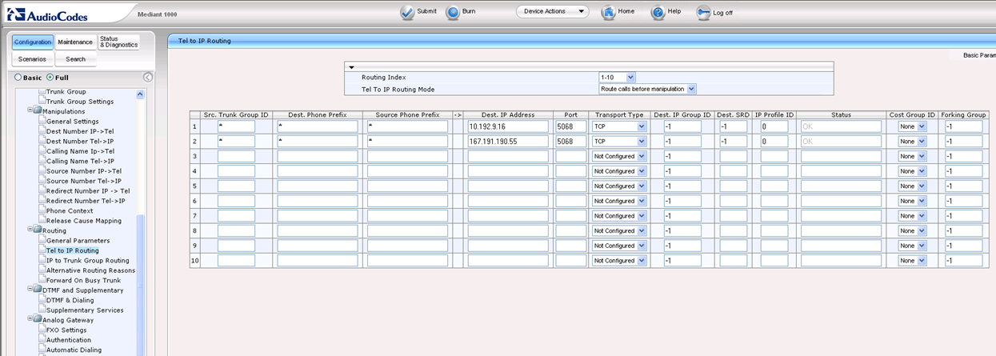
Task: Open the Authentication page
Action: coord(69,340)
